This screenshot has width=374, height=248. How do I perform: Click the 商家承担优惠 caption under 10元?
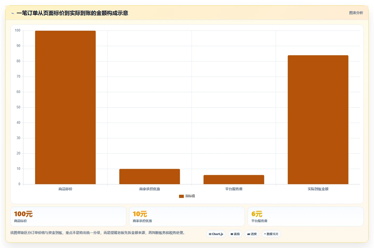click(x=142, y=221)
